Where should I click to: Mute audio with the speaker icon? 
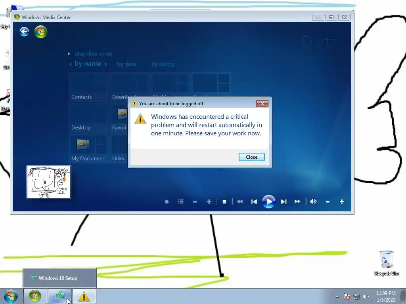[x=313, y=201]
